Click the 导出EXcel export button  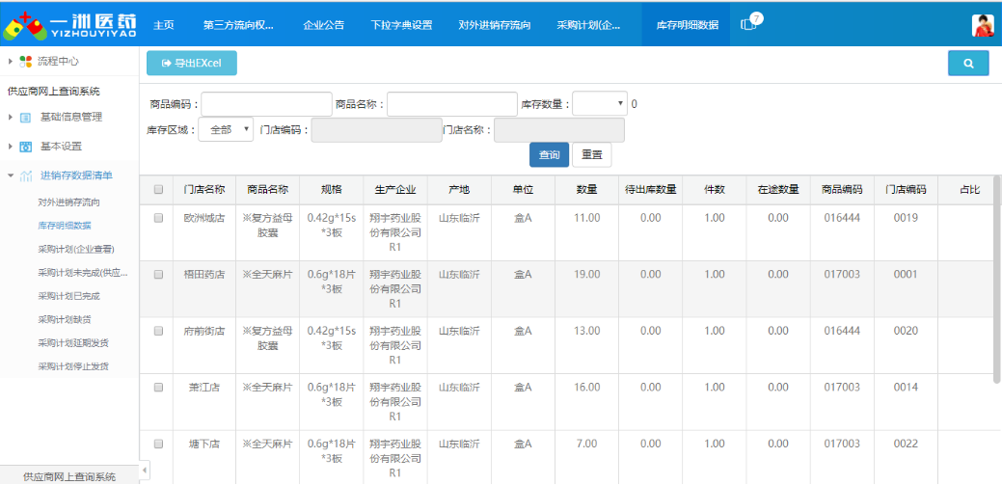tap(191, 64)
